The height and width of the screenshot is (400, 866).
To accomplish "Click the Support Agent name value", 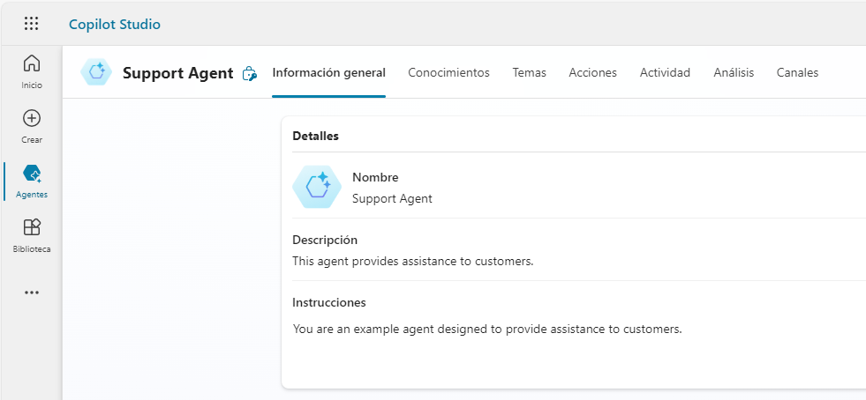I will point(392,198).
